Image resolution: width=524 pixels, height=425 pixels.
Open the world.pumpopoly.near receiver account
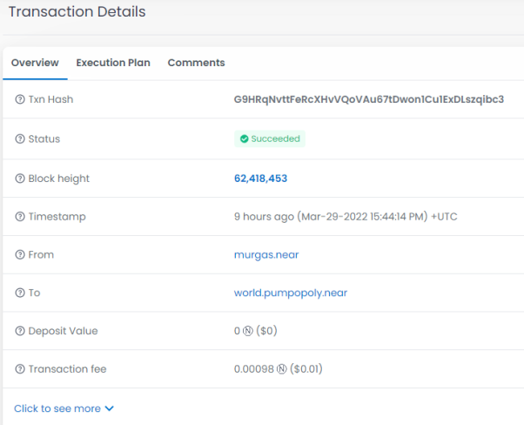click(x=291, y=293)
